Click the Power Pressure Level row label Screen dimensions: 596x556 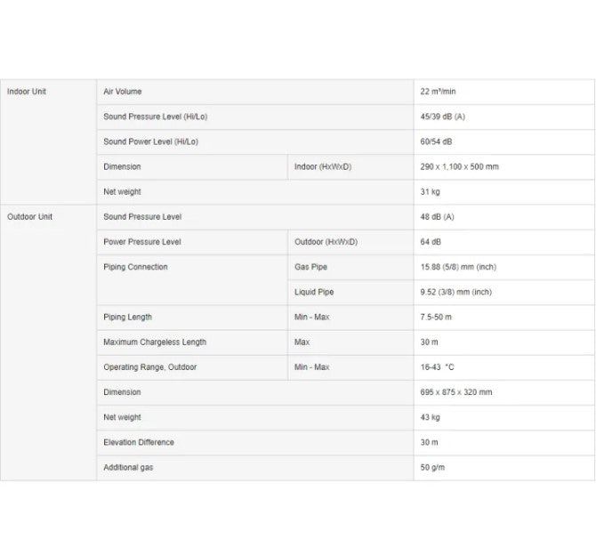coord(142,242)
